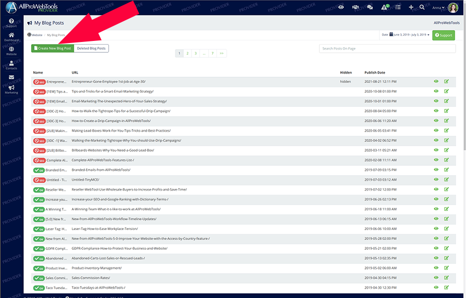Viewport: 466px width, 298px height.
Task: Edit the Entrepreneur-Gone-Employee post
Action: coord(446,81)
